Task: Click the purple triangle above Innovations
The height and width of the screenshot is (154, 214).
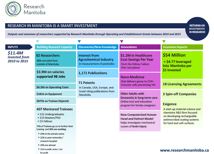Action: point(122,41)
